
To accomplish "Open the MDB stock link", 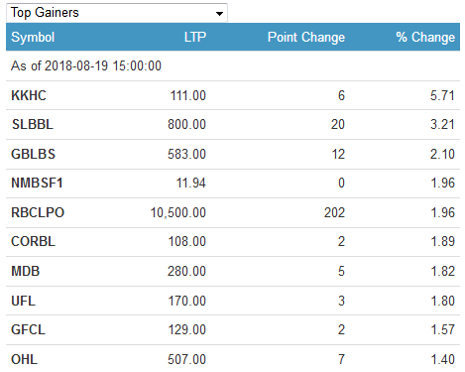I will point(26,271).
